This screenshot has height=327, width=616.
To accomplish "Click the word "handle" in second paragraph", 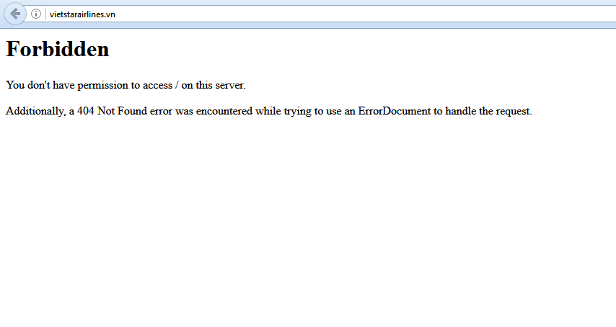I will click(462, 111).
